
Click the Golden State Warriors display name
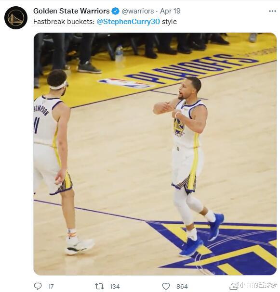coord(71,11)
